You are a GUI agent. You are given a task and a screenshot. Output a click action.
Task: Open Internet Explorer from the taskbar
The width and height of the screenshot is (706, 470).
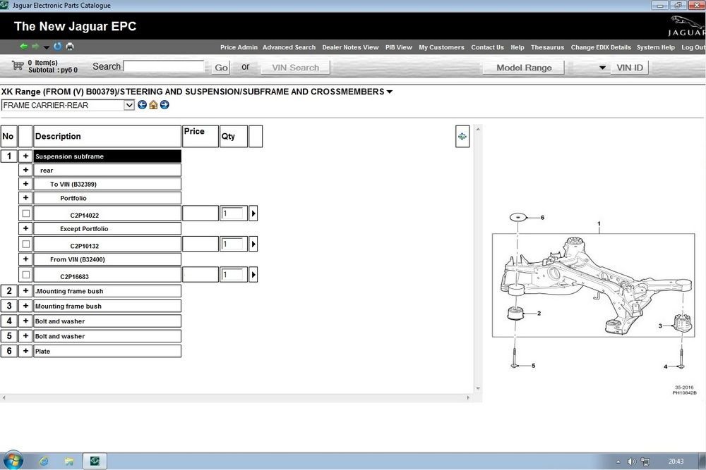44,461
